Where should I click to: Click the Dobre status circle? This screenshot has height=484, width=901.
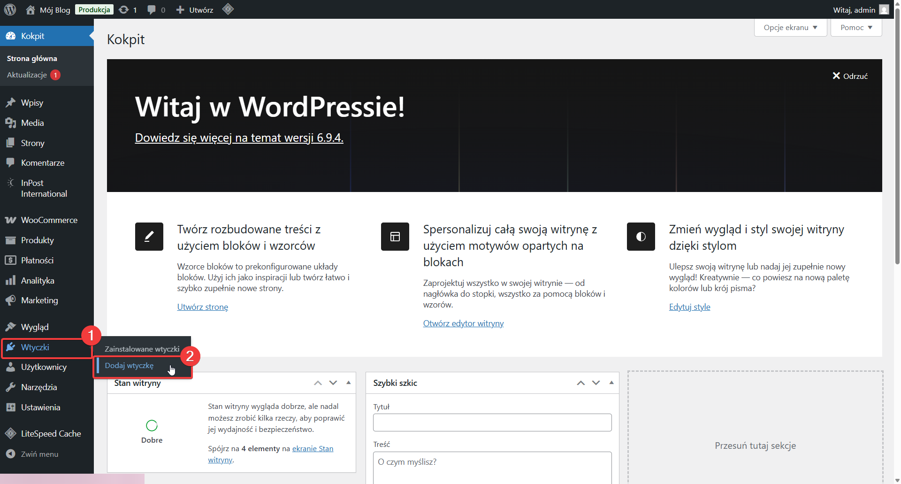click(x=152, y=425)
